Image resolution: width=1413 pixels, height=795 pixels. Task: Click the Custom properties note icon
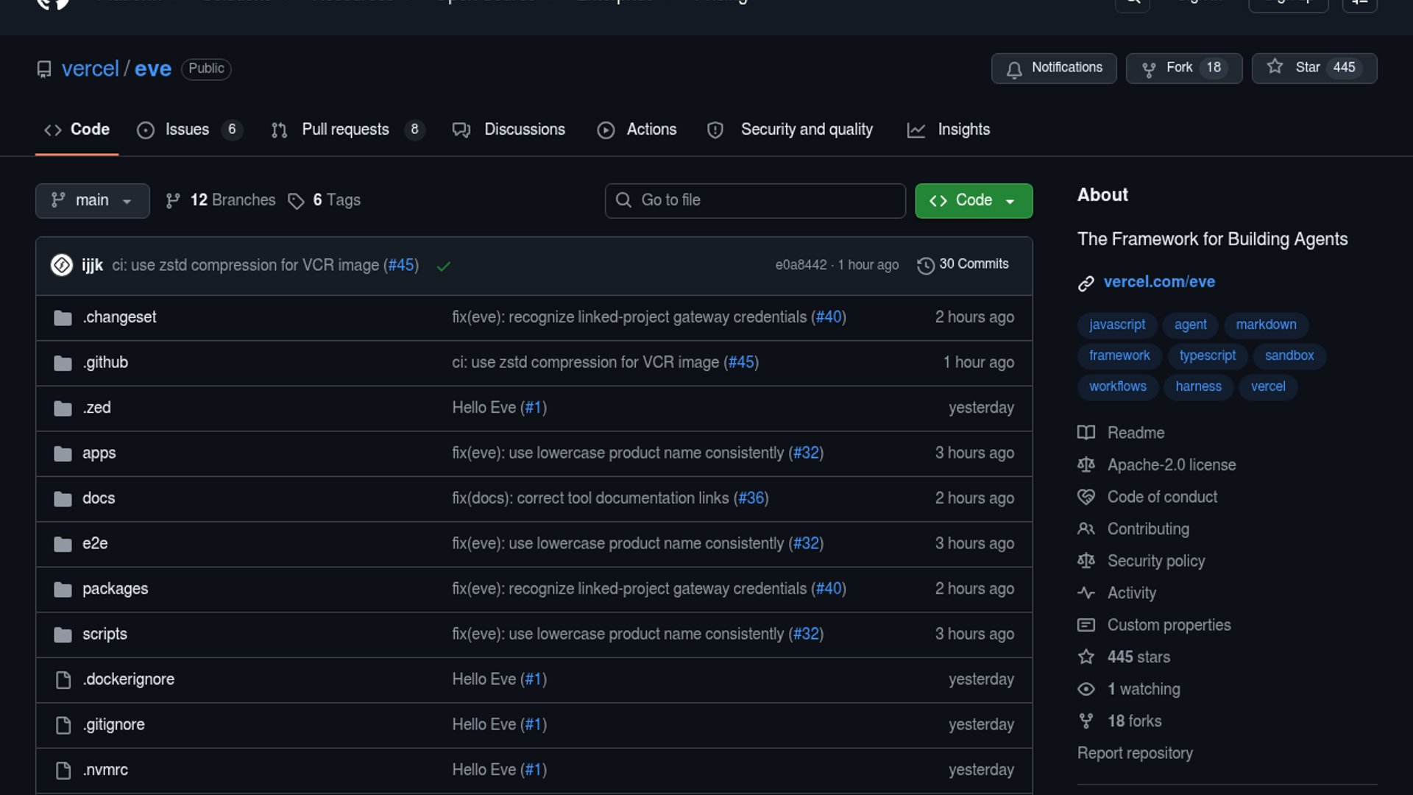coord(1086,625)
